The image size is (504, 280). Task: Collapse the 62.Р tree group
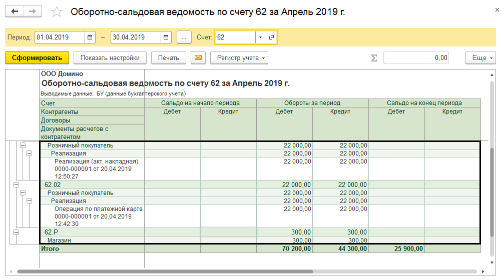[x=17, y=232]
